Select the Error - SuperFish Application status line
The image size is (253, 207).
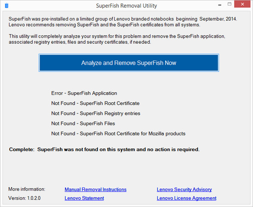tap(84, 93)
